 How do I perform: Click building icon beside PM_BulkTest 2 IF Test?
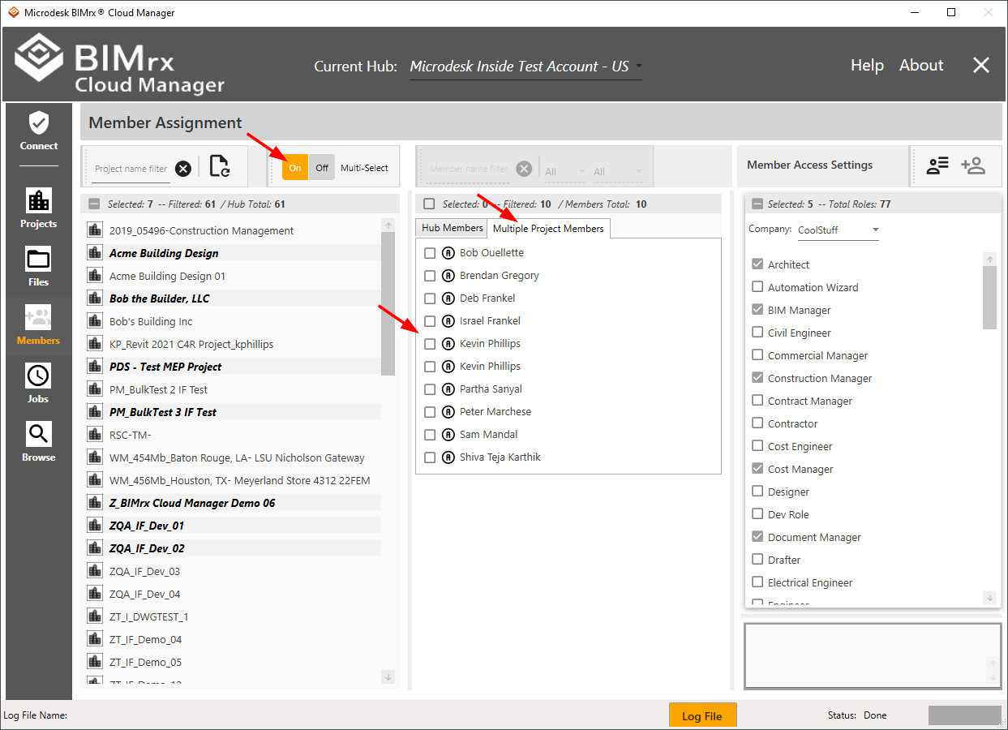tap(94, 389)
